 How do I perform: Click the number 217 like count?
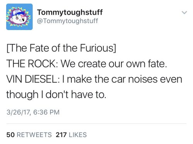(x=61, y=135)
